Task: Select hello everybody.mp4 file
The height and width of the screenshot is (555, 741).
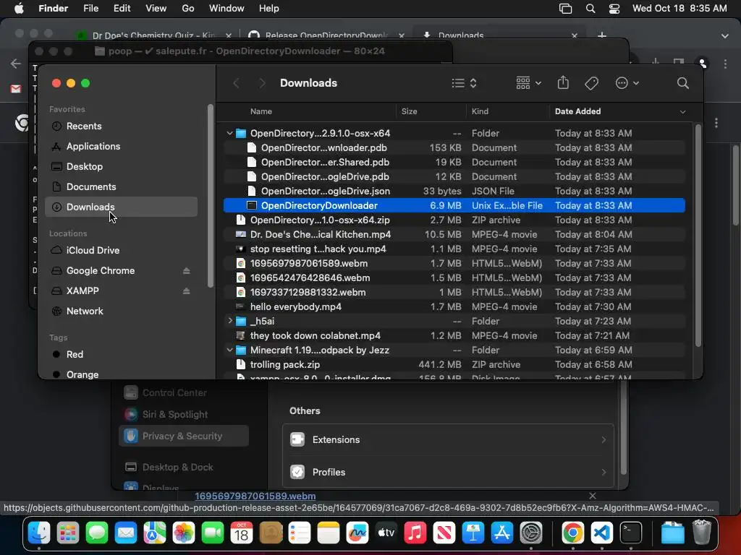Action: 454,306
